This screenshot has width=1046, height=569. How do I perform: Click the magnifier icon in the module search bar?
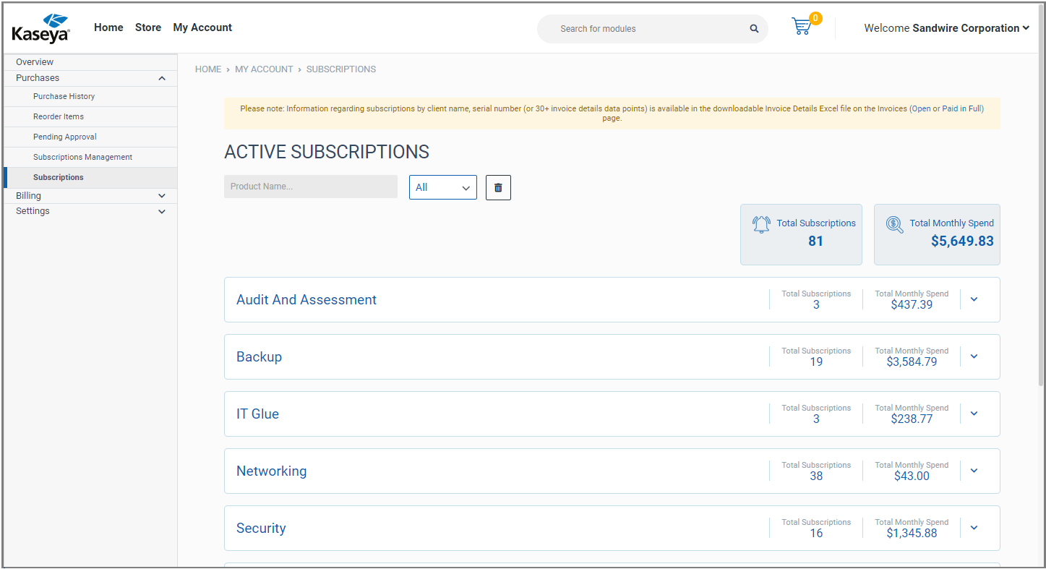coord(753,28)
